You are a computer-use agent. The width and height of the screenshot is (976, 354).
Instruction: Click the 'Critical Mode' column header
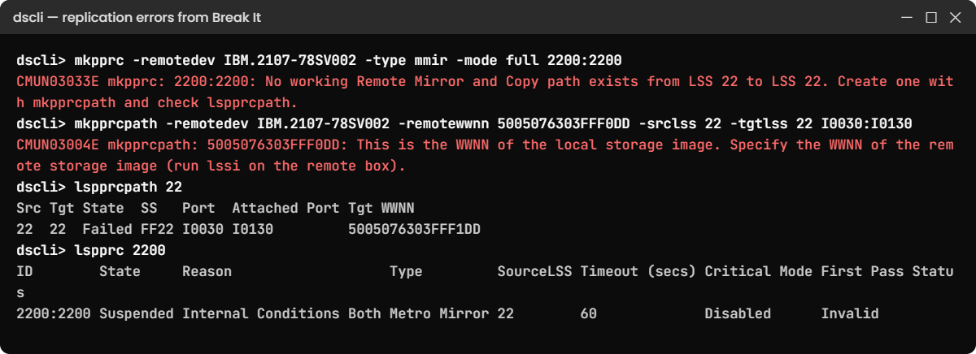(x=758, y=272)
